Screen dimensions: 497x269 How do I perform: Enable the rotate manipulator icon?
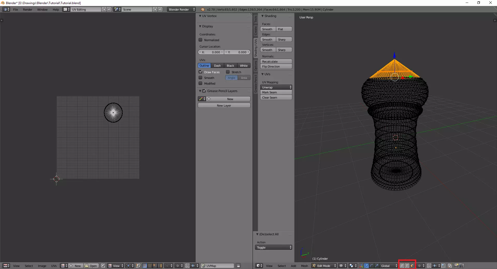[371, 266]
